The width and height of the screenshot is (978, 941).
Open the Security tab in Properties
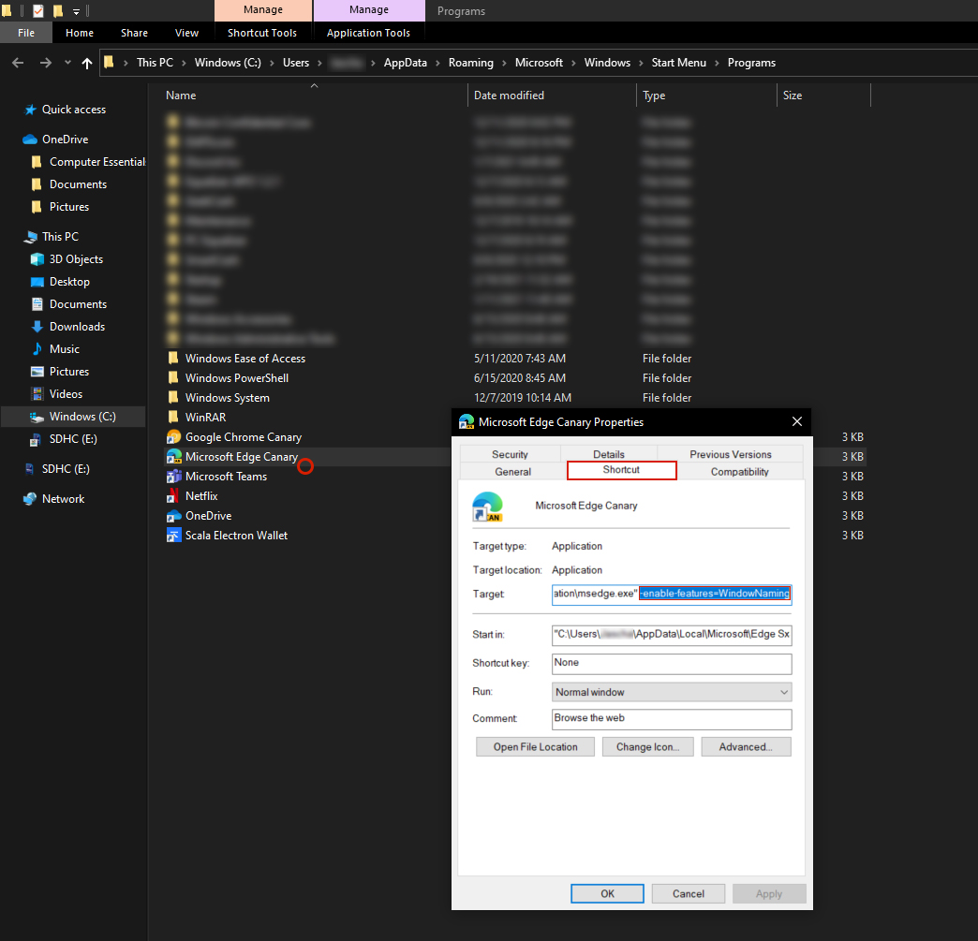point(510,454)
